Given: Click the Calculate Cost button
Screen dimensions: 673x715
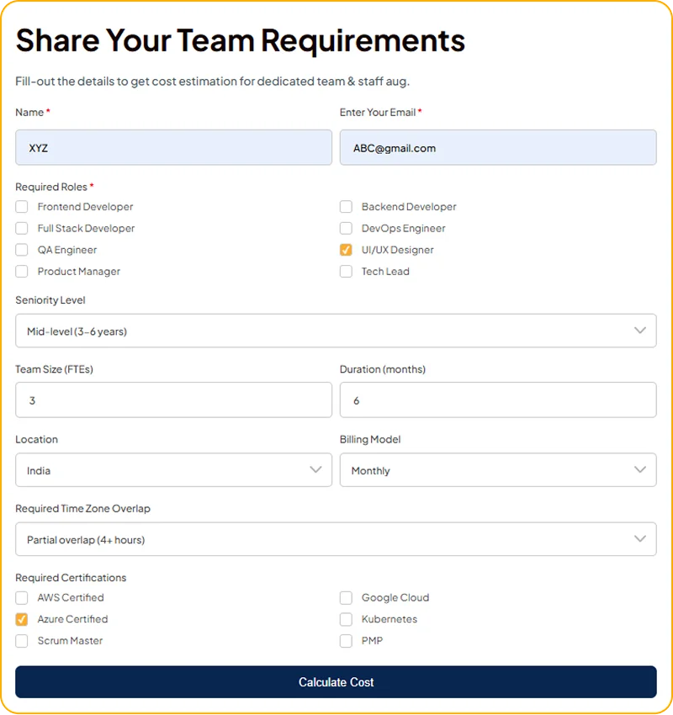Looking at the screenshot, I should [336, 682].
